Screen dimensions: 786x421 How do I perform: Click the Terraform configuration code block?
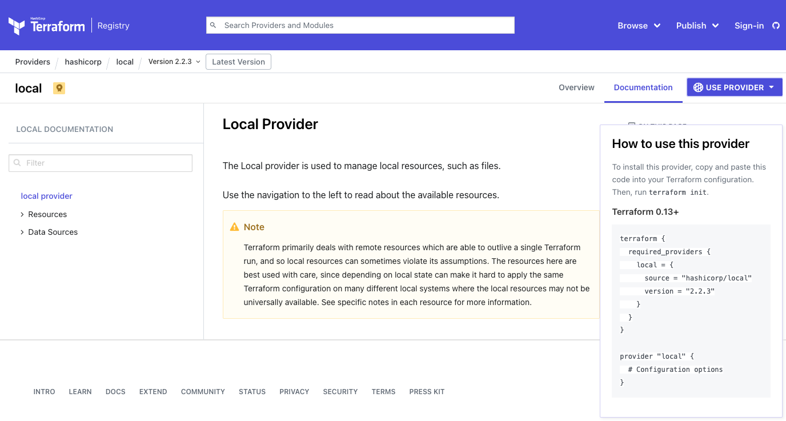pyautogui.click(x=691, y=311)
